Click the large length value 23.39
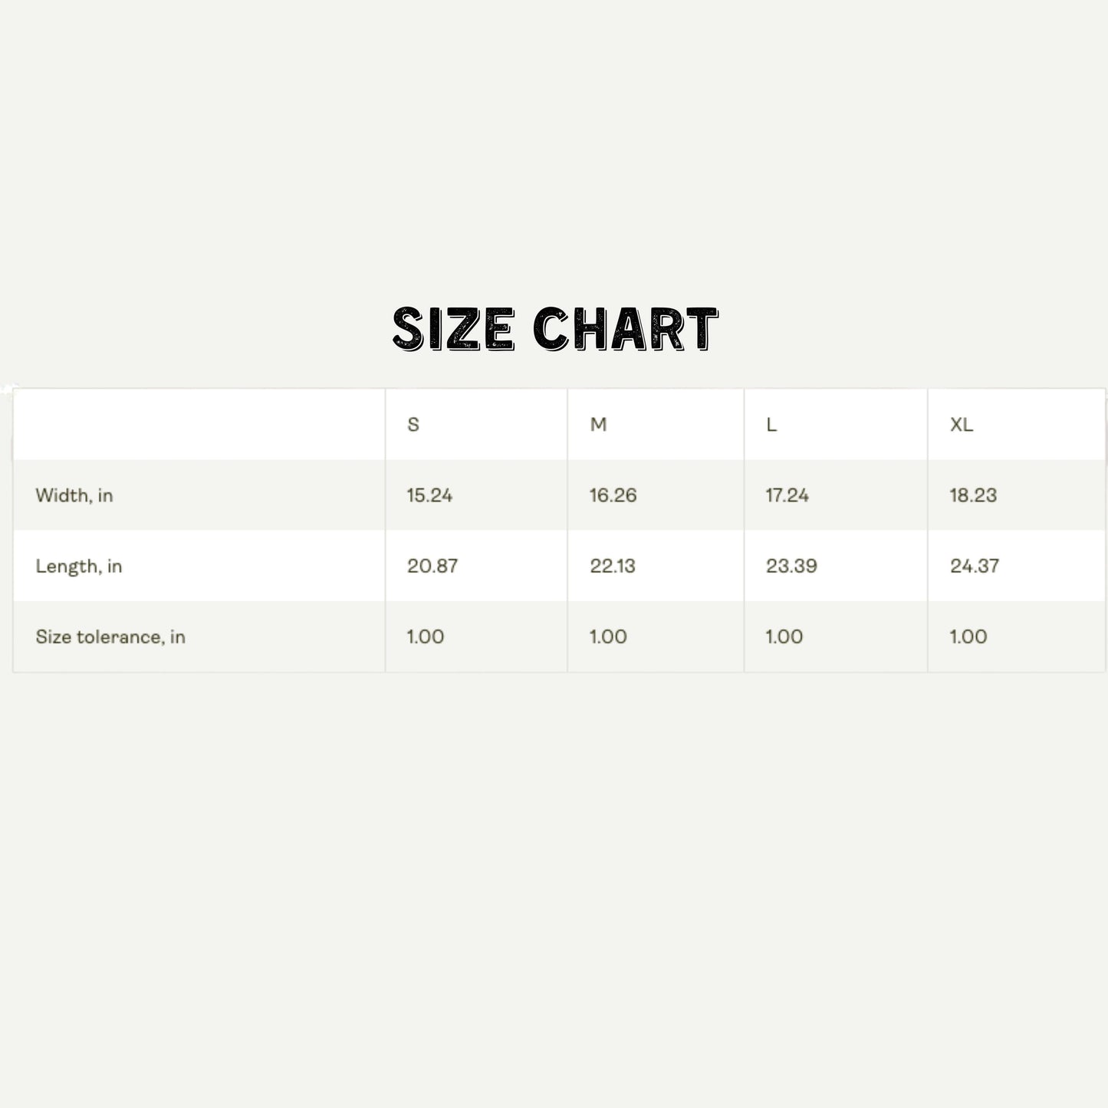The image size is (1108, 1108). 791,567
